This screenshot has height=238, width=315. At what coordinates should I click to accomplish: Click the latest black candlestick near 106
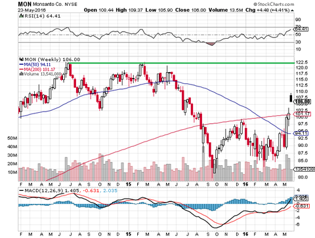click(291, 98)
